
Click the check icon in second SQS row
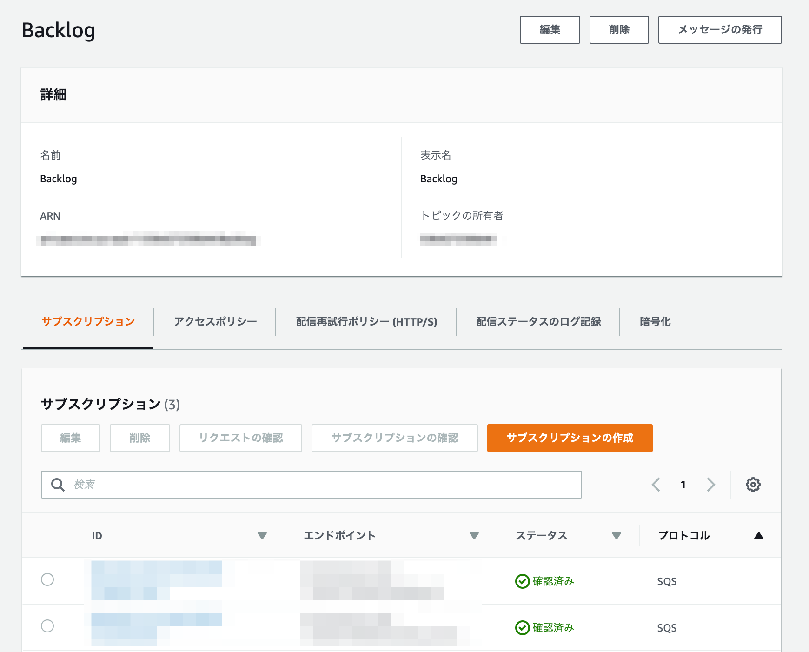coord(522,628)
